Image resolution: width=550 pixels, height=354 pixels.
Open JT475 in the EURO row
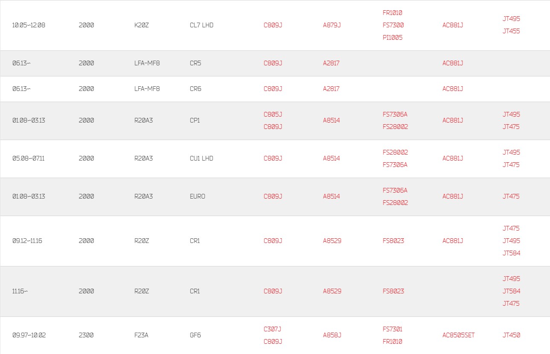pos(511,196)
